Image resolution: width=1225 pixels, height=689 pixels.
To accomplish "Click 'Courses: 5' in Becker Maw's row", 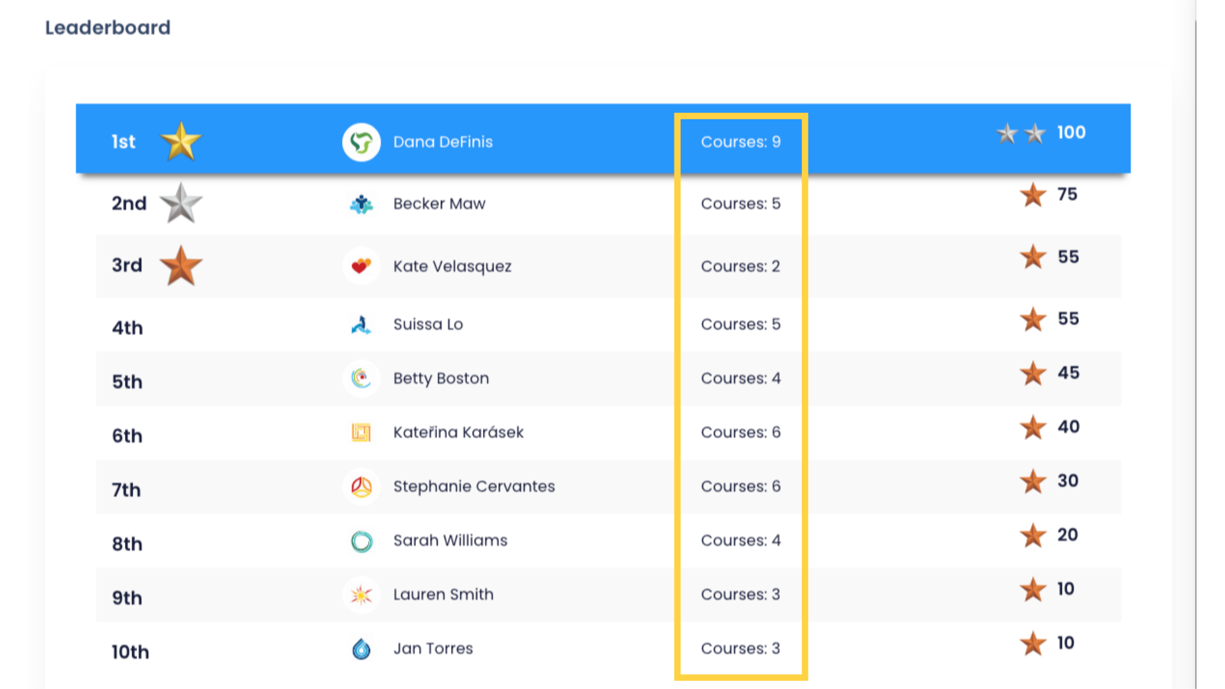I will click(741, 204).
